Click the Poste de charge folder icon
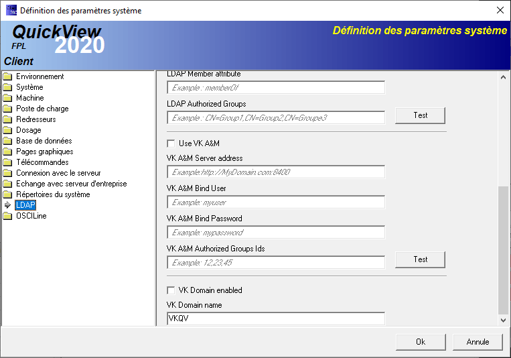The height and width of the screenshot is (358, 511). (7, 109)
